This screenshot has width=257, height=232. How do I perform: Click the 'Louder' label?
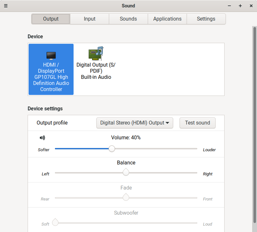pyautogui.click(x=209, y=150)
